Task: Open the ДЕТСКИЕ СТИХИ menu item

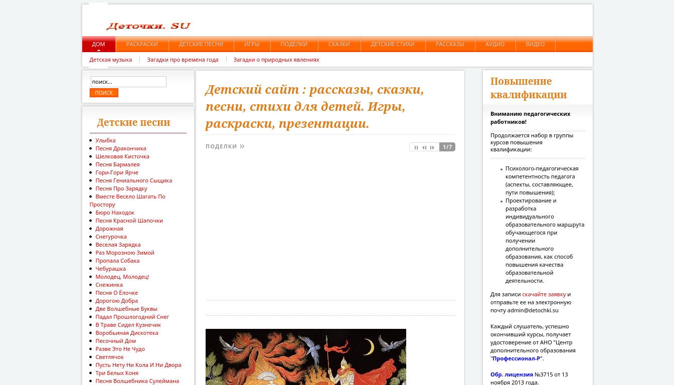Action: tap(393, 44)
